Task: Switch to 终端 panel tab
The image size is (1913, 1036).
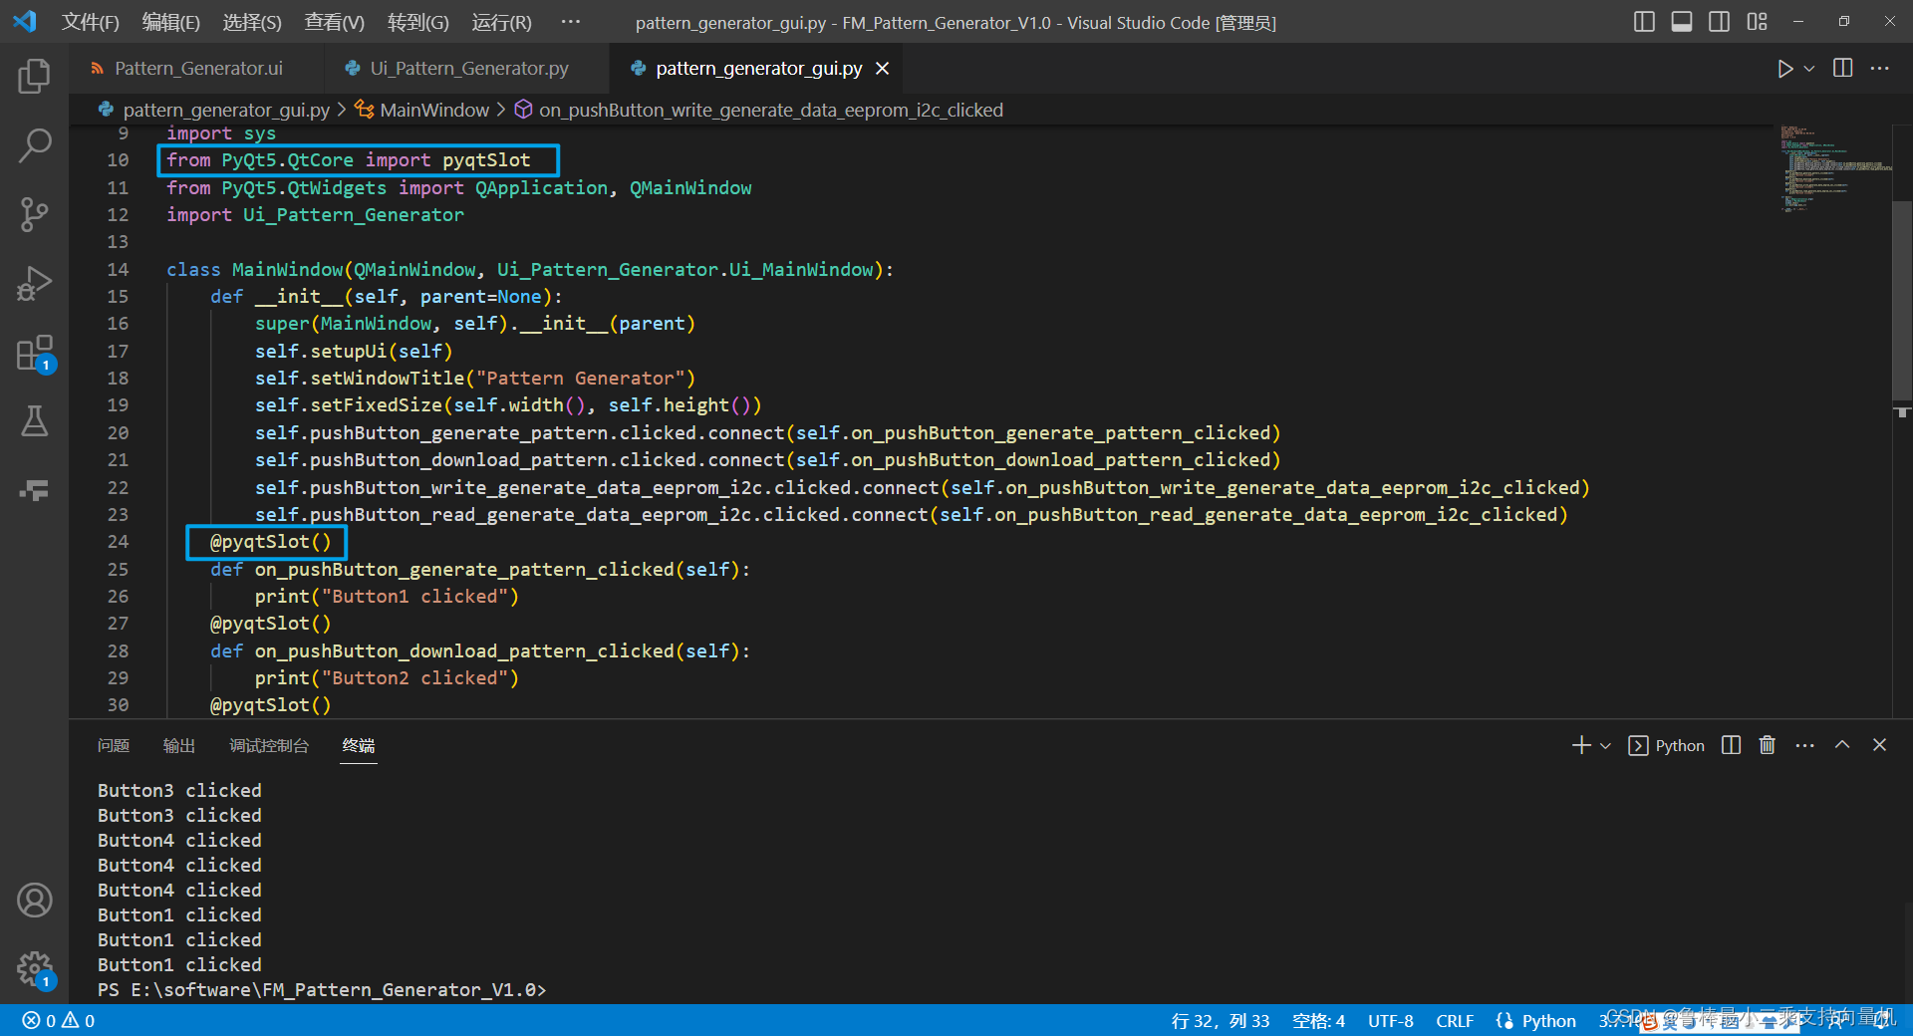Action: click(x=359, y=746)
